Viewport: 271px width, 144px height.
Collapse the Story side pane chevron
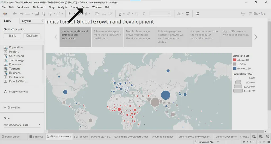(x=42, y=21)
